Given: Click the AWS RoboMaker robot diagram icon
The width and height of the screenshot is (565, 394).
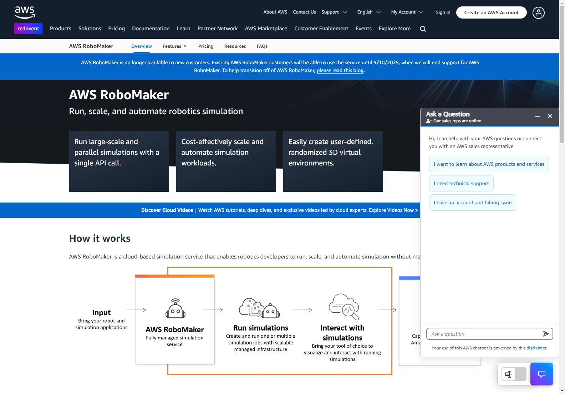Looking at the screenshot, I should [x=175, y=308].
